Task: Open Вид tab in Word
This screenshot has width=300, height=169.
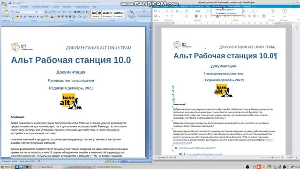Action: pos(95,7)
